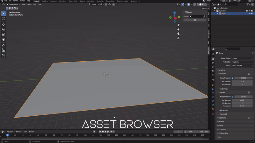Enable Viewport Denoise checkbox
Image resolution: width=255 pixels, height=143 pixels.
coord(221,89)
